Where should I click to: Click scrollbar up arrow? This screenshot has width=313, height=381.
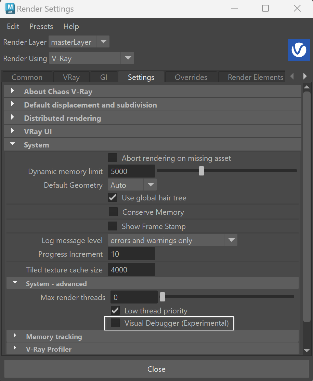[307, 87]
